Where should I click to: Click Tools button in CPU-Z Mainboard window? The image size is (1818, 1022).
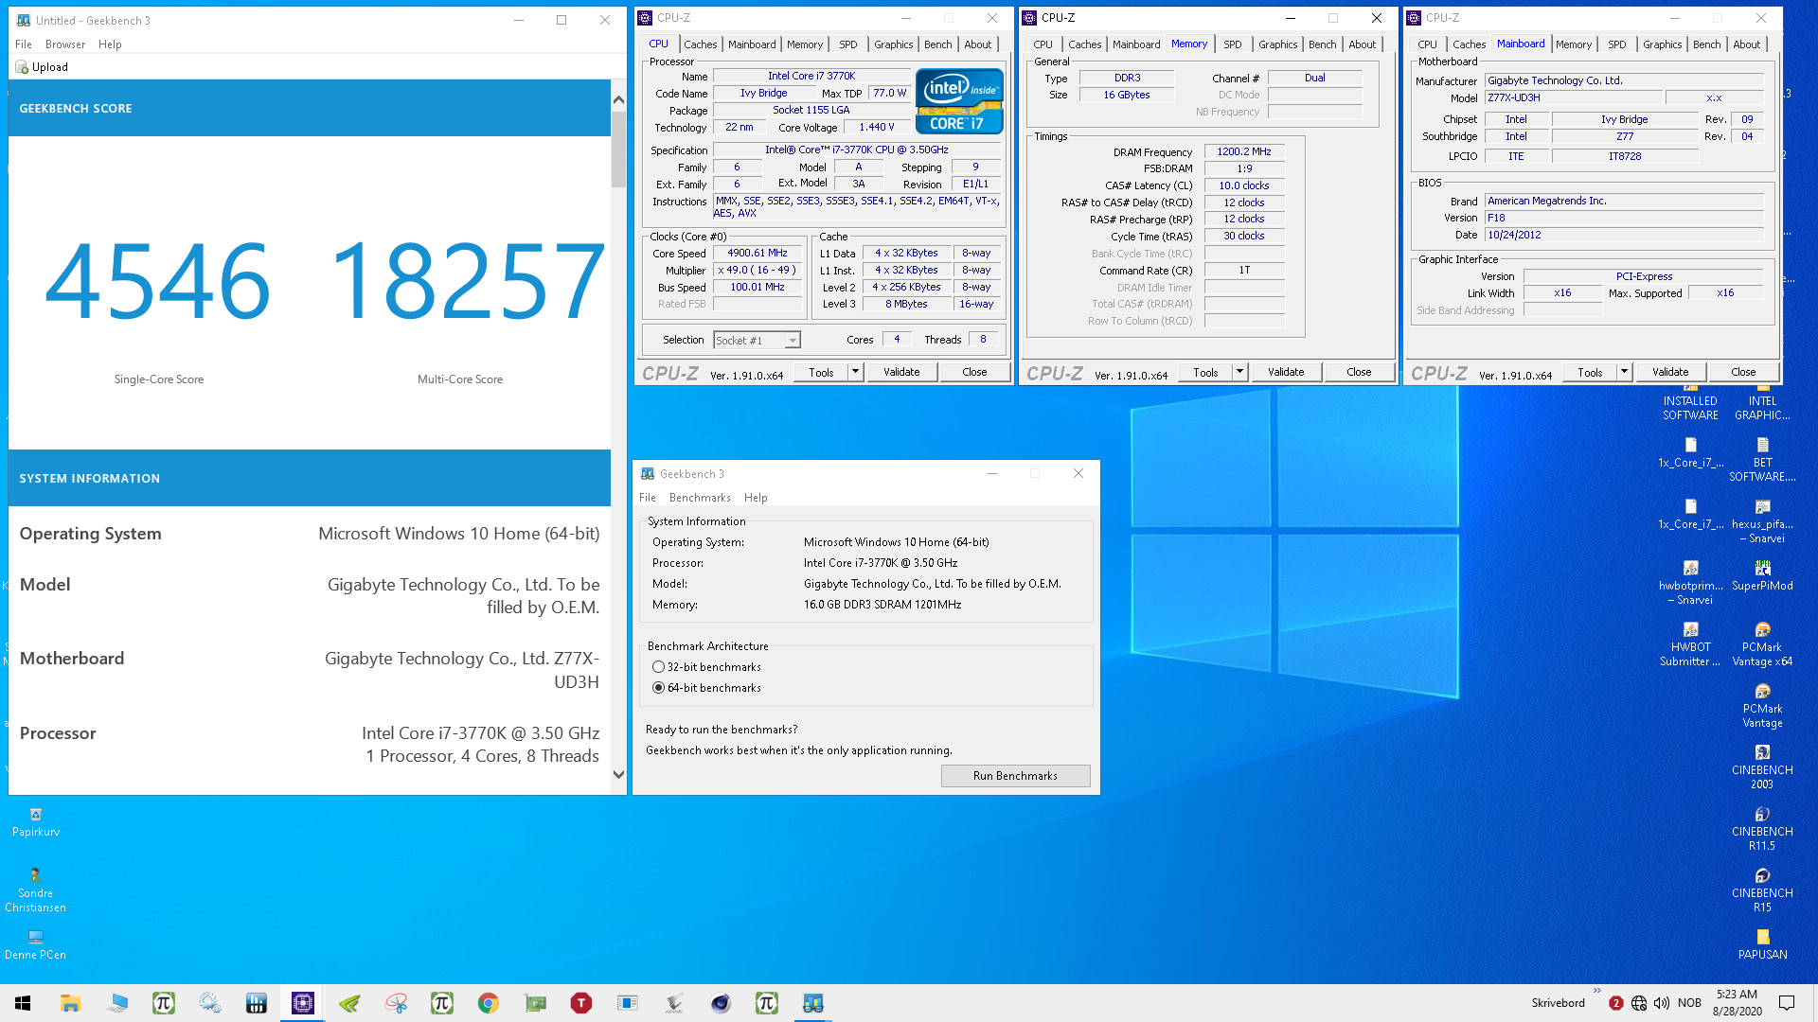point(1590,372)
